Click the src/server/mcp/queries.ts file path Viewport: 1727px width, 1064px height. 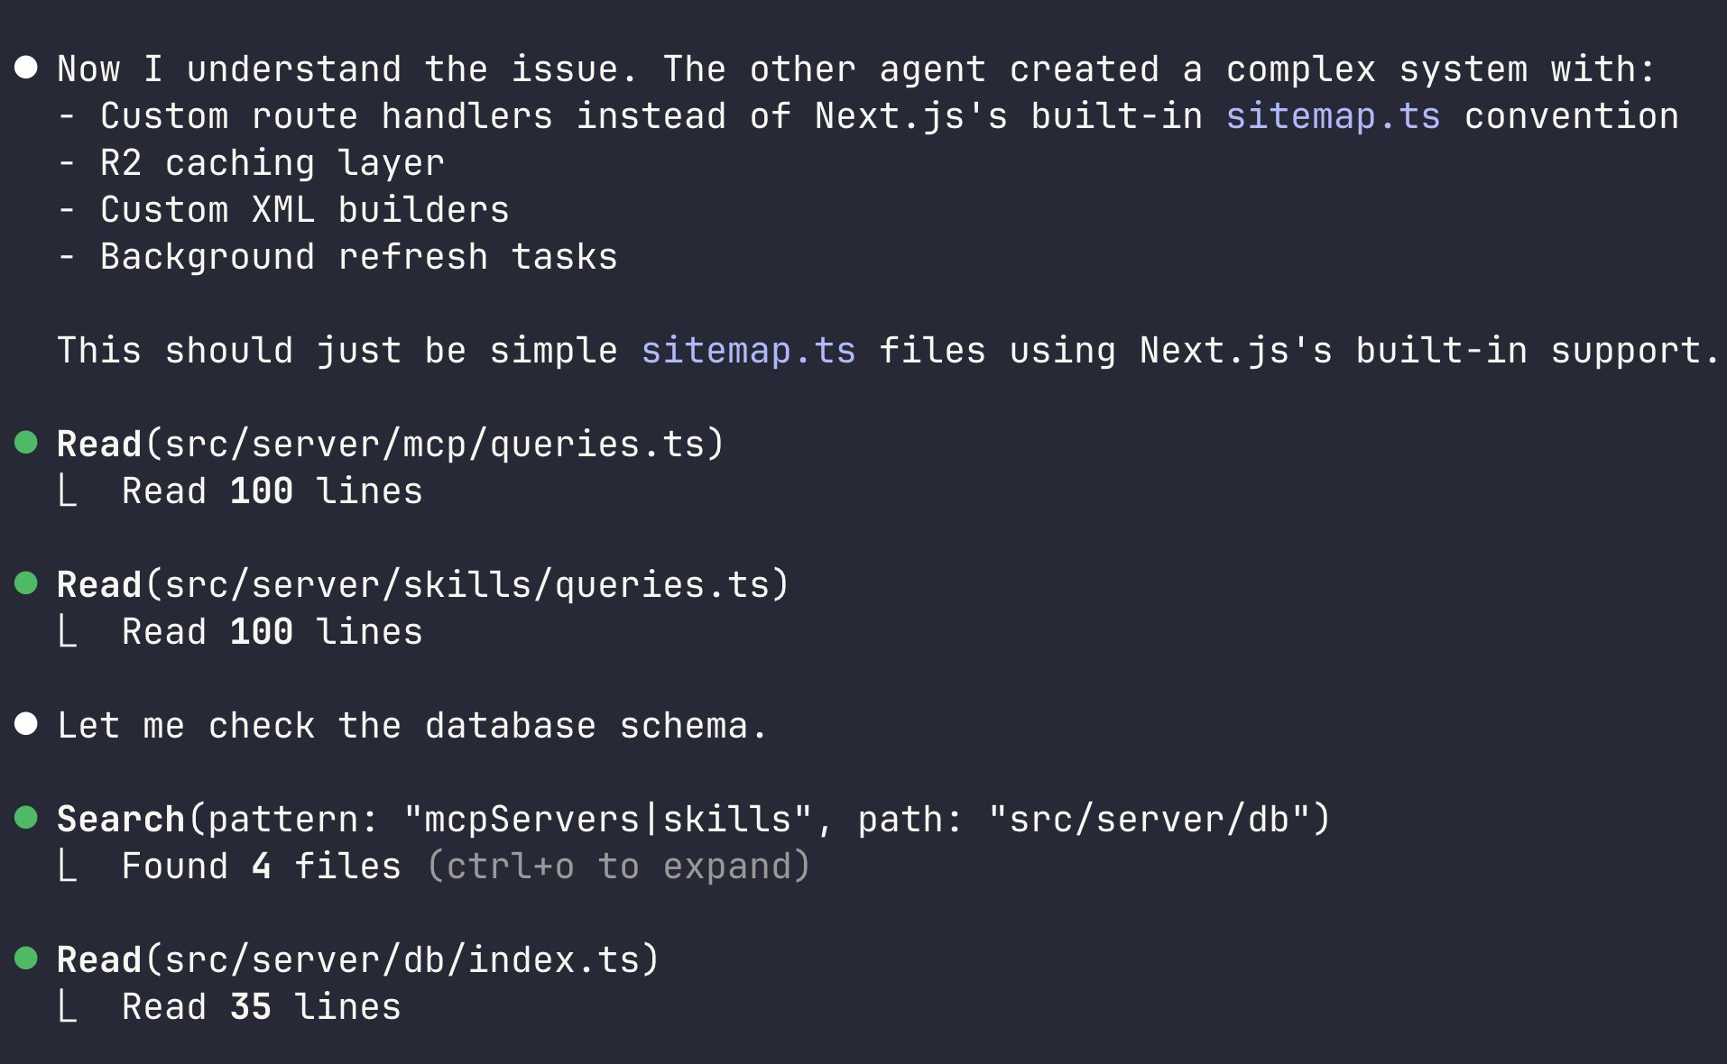tap(435, 445)
